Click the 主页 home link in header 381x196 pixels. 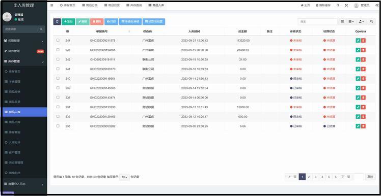(x=306, y=5)
